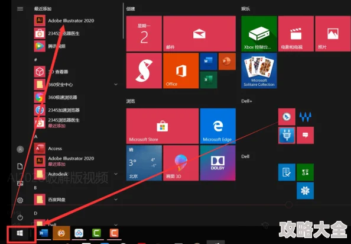Open the white S logo tile
Screen dimensions: 351x244
pos(144,70)
